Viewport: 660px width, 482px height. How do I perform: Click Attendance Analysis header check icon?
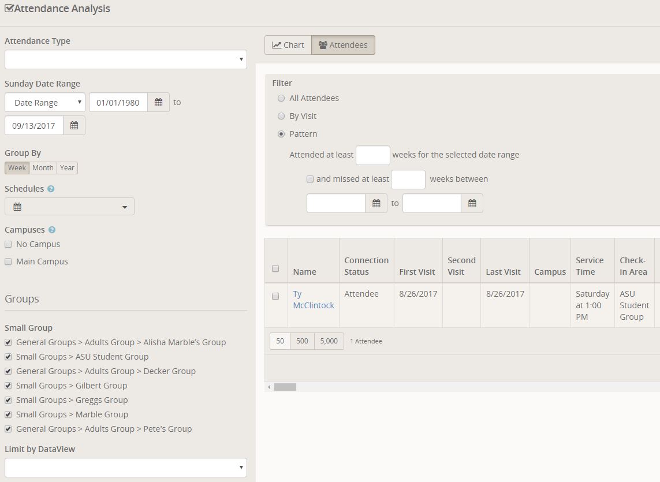9,9
